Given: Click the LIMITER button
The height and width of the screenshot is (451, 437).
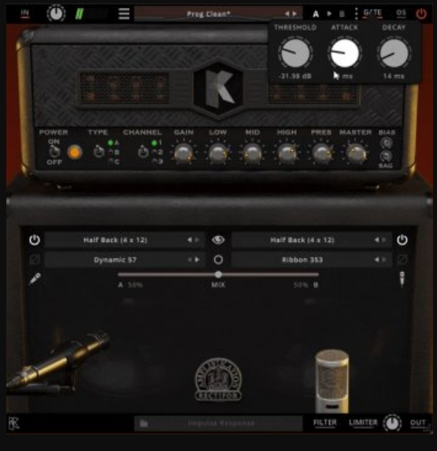Looking at the screenshot, I should [x=363, y=423].
